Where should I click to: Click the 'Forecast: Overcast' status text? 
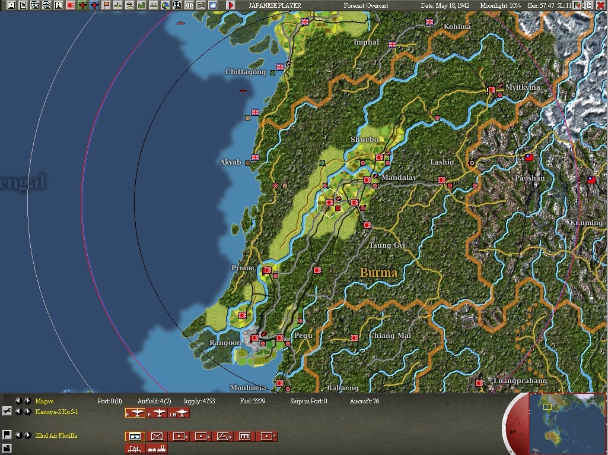[365, 5]
